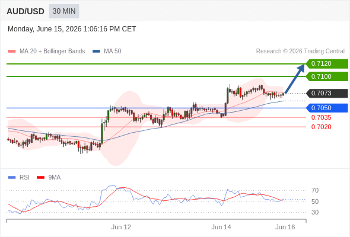
Task: Click the 30 MIN timeframe button
Action: click(64, 11)
